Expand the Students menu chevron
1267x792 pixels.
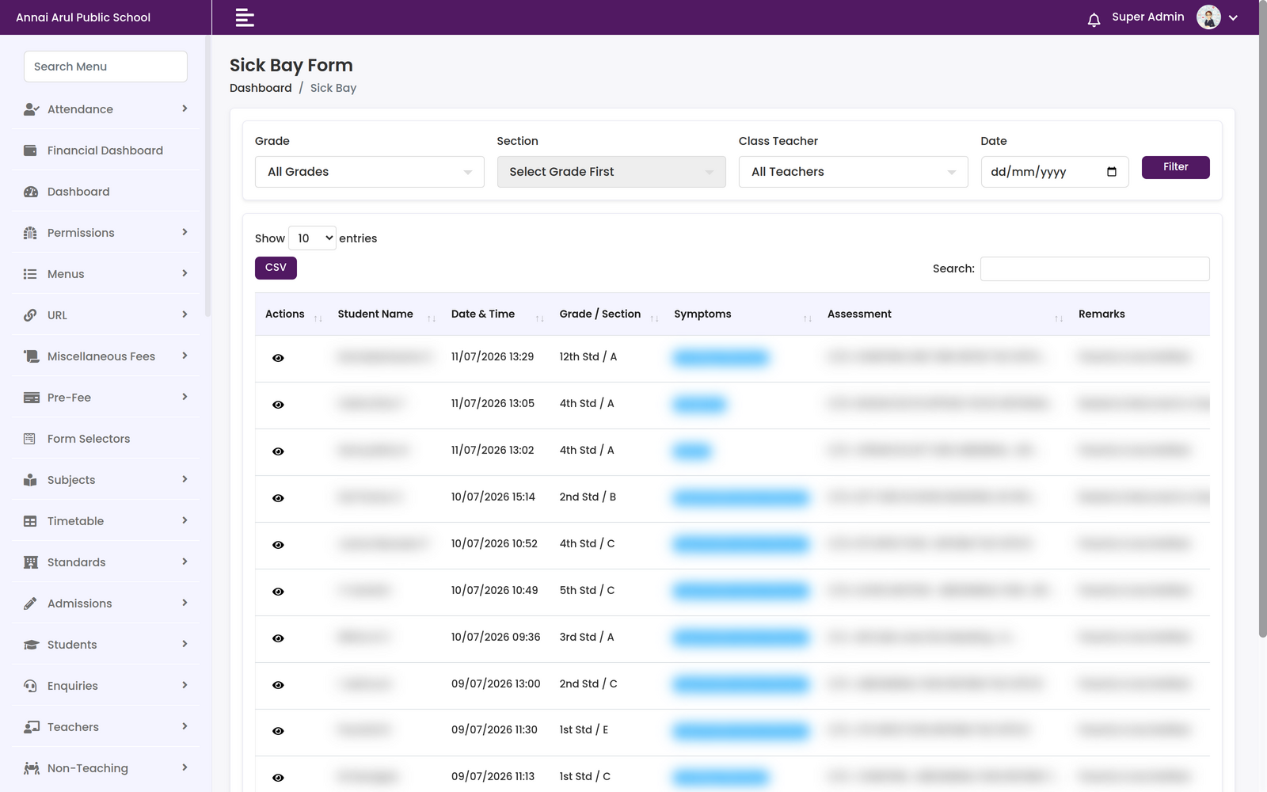pyautogui.click(x=185, y=644)
